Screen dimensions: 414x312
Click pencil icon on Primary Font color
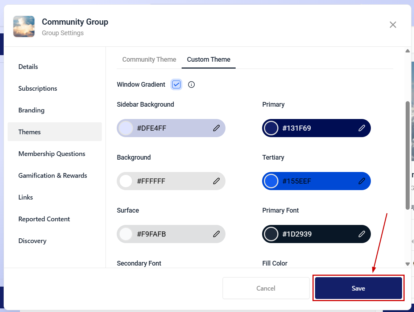362,234
